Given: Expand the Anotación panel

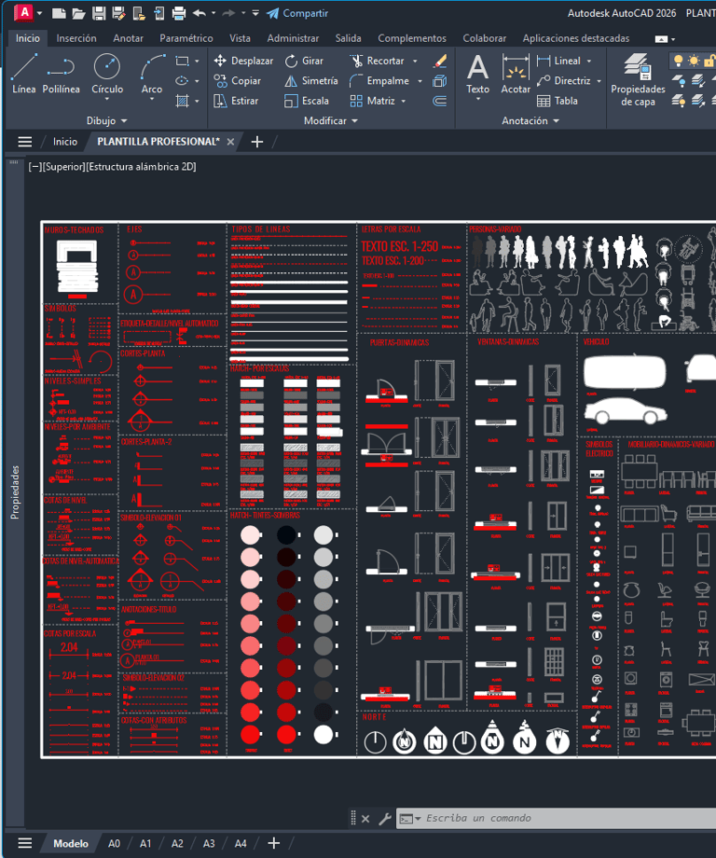Looking at the screenshot, I should 530,120.
